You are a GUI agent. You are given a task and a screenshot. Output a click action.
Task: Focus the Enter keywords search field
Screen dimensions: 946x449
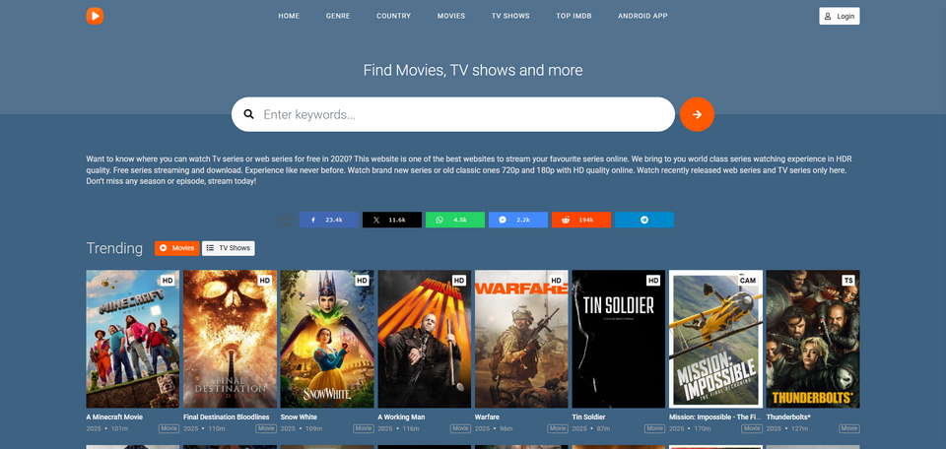tap(453, 114)
